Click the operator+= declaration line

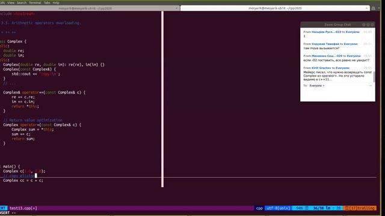point(44,92)
